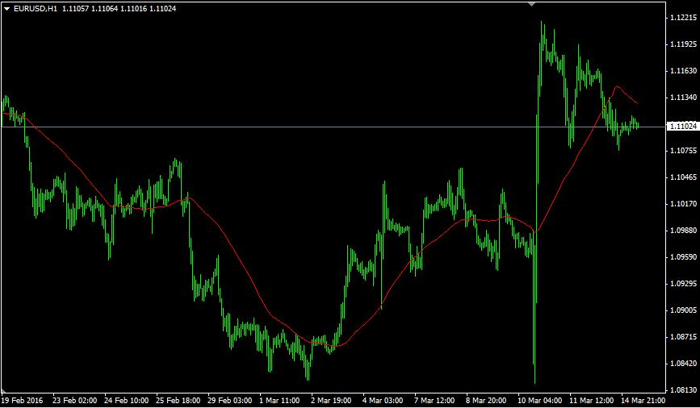Image resolution: width=700 pixels, height=408 pixels.
Task: Click the 8 Mar 20:00 time label
Action: 487,401
